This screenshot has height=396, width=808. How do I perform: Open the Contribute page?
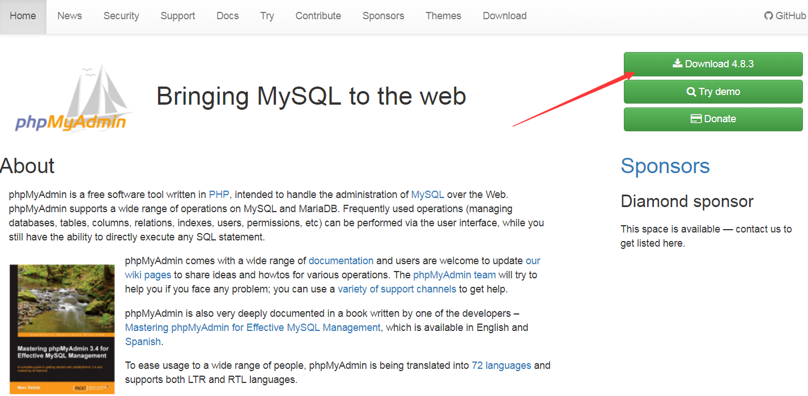click(318, 16)
